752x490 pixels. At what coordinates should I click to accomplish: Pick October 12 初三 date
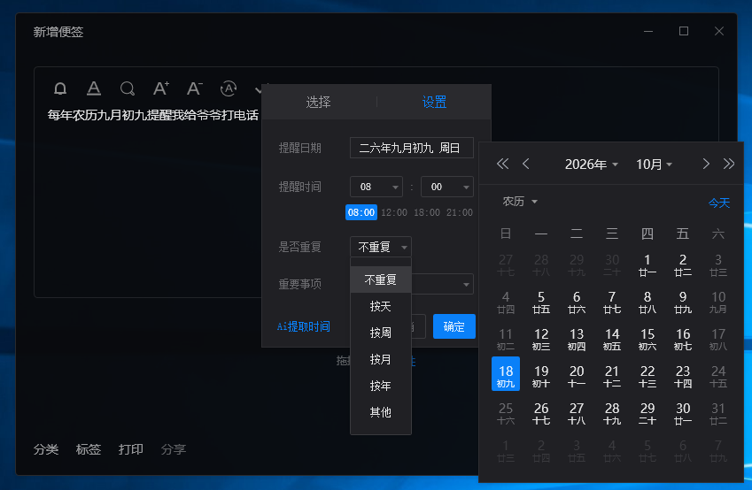(x=541, y=339)
